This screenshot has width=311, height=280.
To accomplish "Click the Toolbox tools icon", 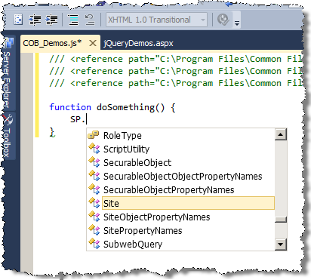I will (8, 120).
